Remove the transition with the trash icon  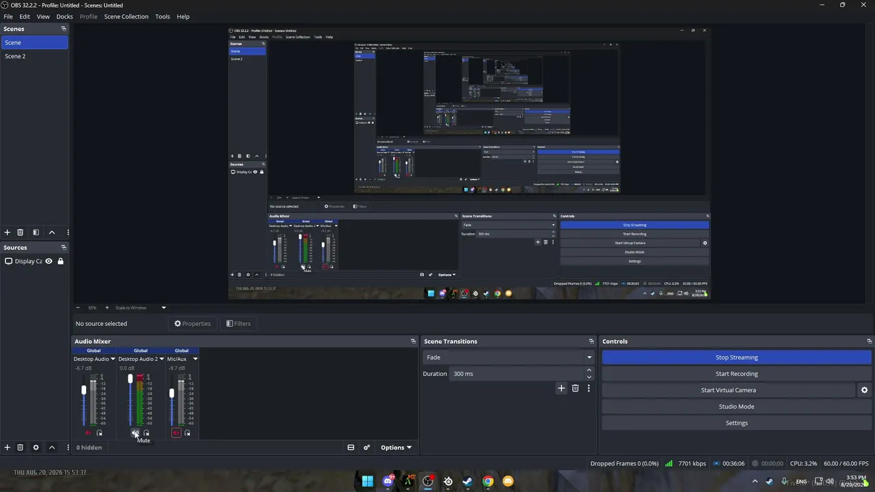coord(575,388)
